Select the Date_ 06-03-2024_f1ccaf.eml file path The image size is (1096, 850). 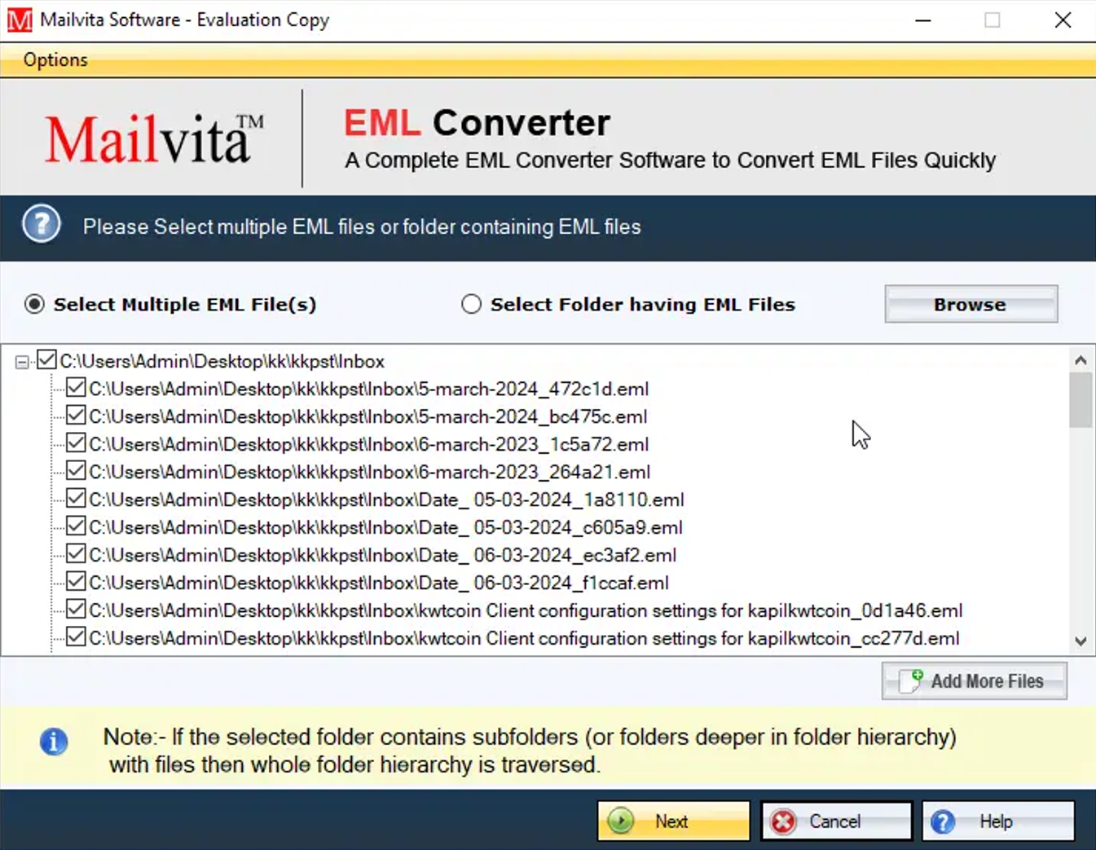380,583
